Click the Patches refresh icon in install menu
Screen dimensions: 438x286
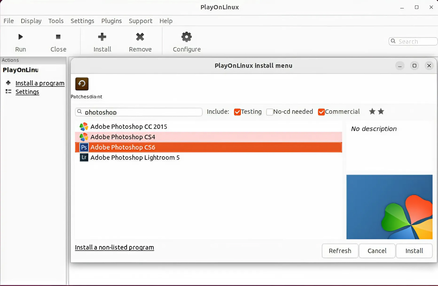[x=81, y=84]
